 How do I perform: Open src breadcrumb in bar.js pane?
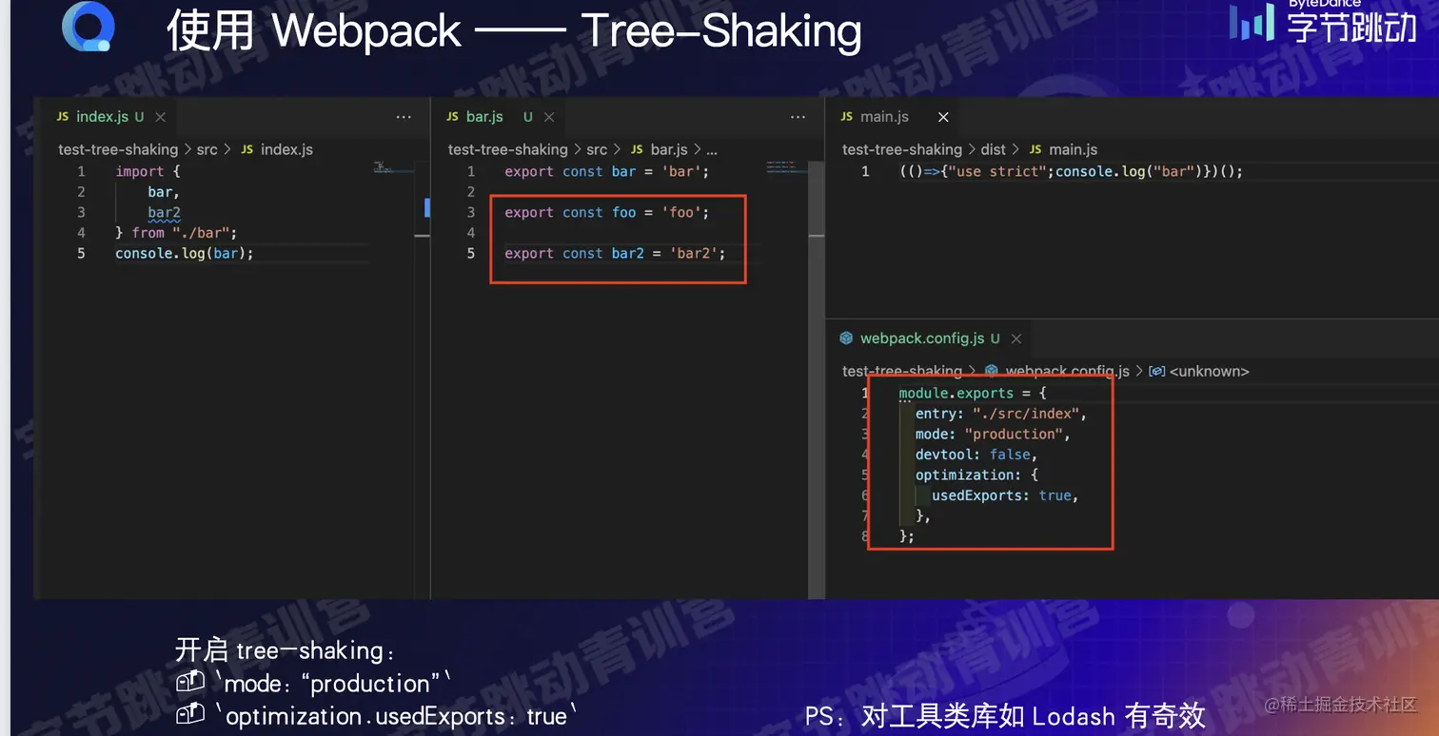[x=597, y=149]
